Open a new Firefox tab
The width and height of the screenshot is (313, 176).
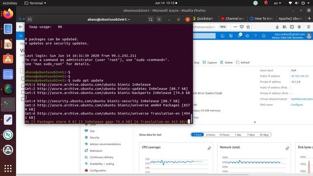tap(309, 19)
